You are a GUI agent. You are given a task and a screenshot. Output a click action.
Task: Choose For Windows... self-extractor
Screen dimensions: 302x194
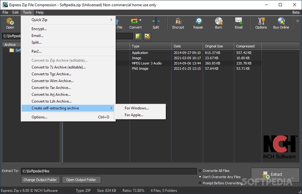click(x=140, y=108)
